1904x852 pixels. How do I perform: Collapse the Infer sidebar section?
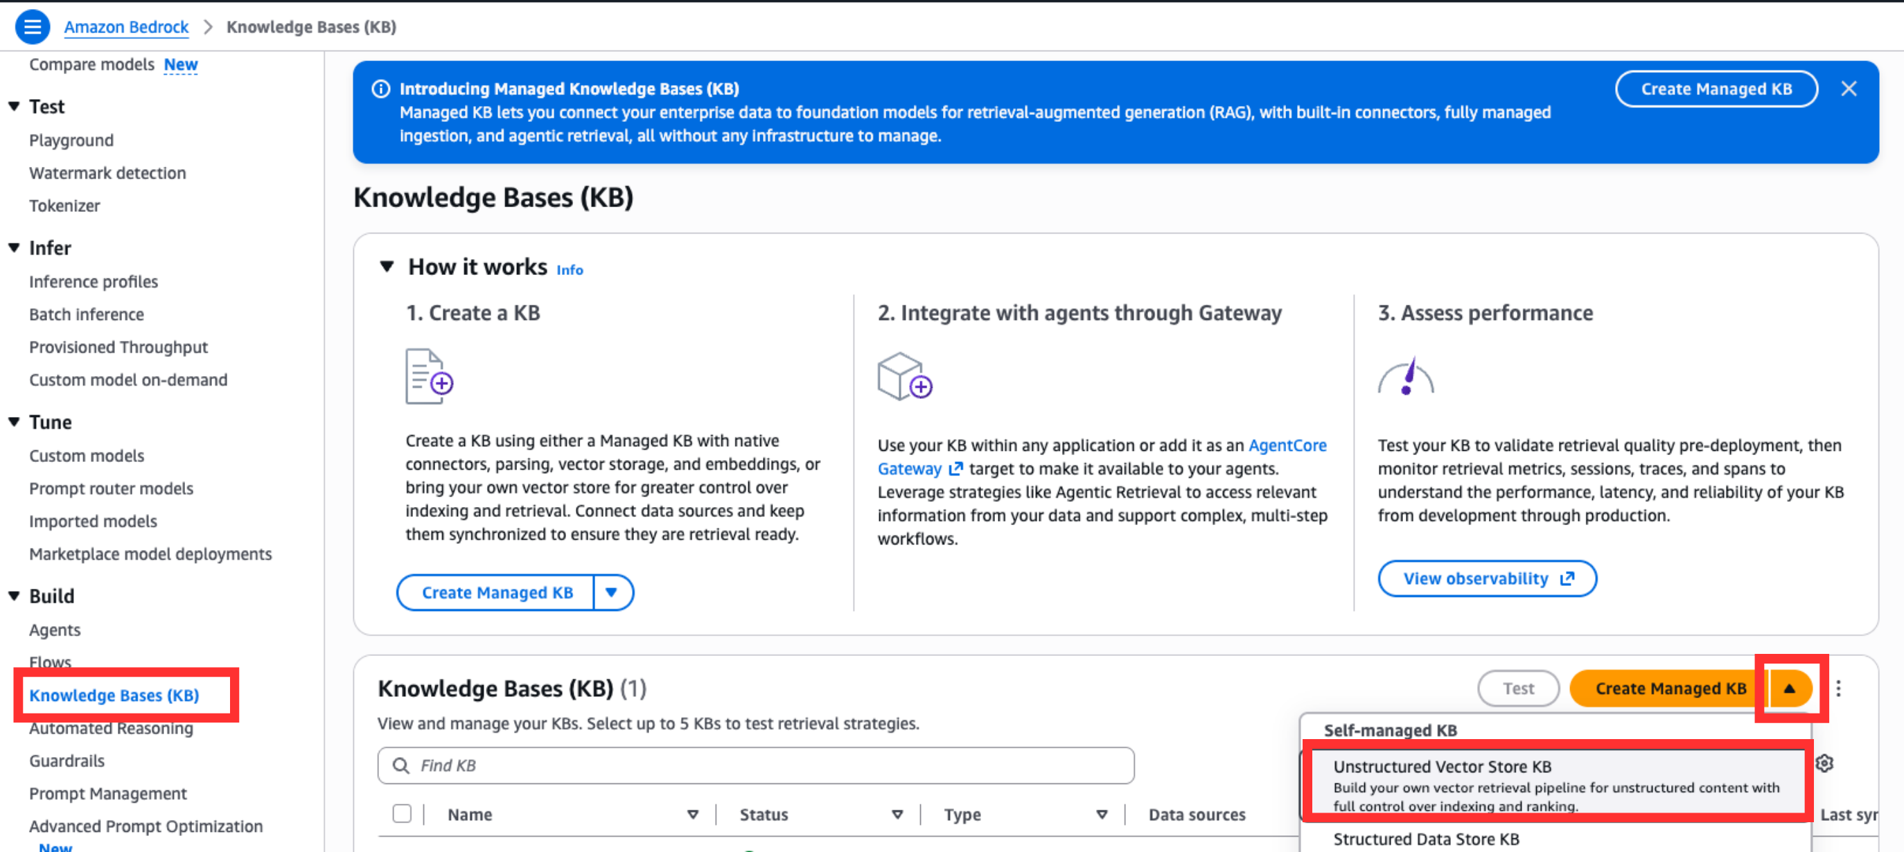coord(14,247)
